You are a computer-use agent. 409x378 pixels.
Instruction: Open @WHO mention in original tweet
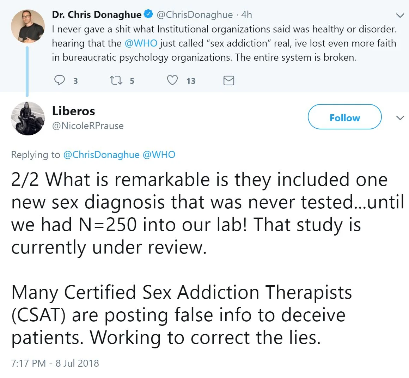pos(141,43)
